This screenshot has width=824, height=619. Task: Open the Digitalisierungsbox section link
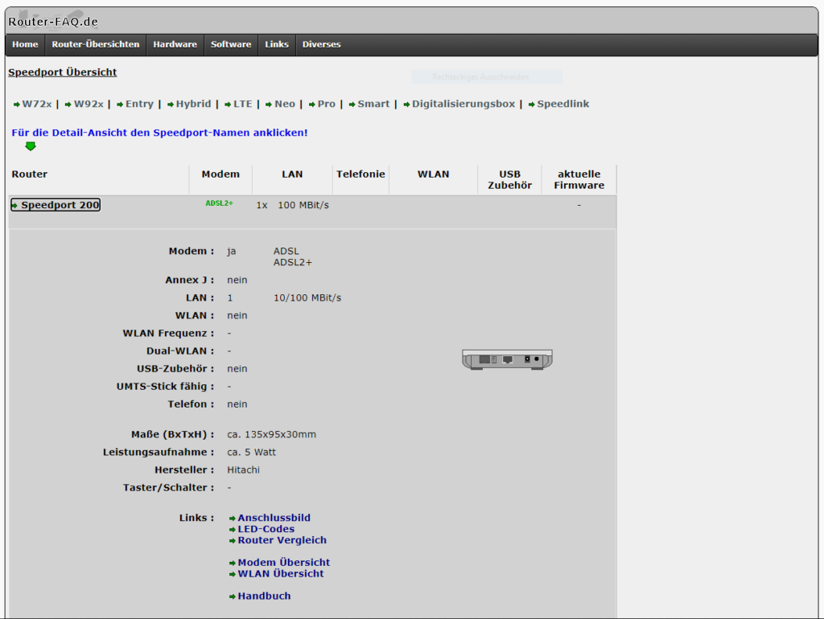coord(463,105)
